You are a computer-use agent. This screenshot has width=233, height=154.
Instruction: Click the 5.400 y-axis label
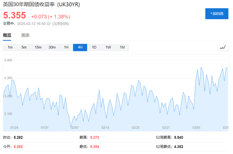pos(8,60)
